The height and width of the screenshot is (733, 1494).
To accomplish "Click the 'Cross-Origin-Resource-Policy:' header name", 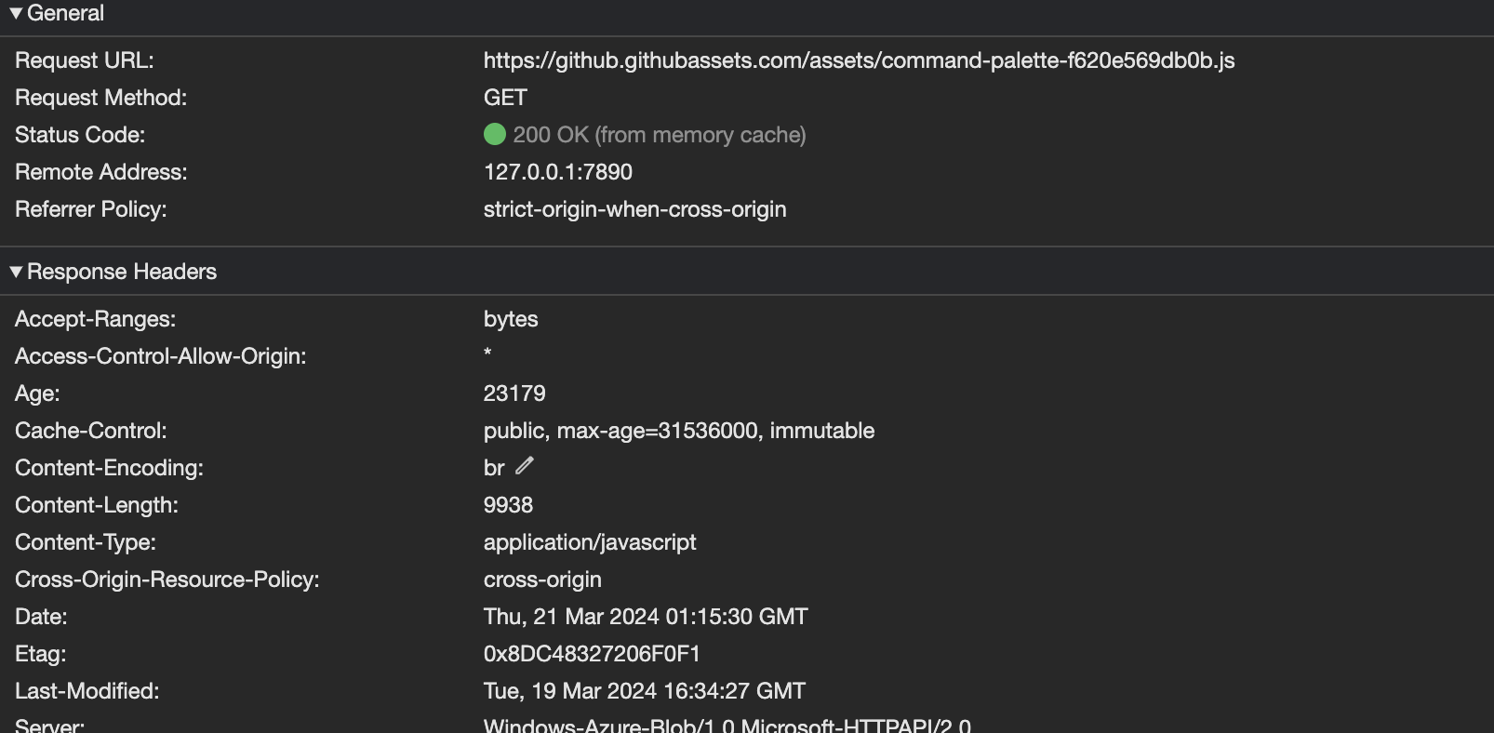I will (167, 580).
